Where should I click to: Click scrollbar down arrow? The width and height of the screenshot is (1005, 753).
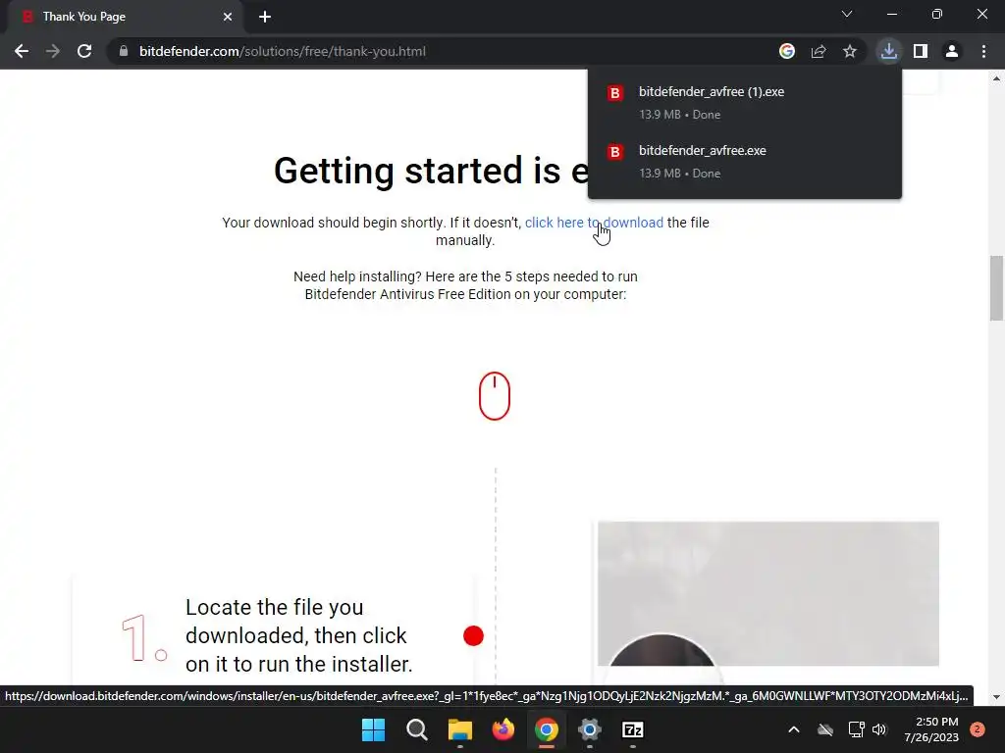pyautogui.click(x=996, y=697)
